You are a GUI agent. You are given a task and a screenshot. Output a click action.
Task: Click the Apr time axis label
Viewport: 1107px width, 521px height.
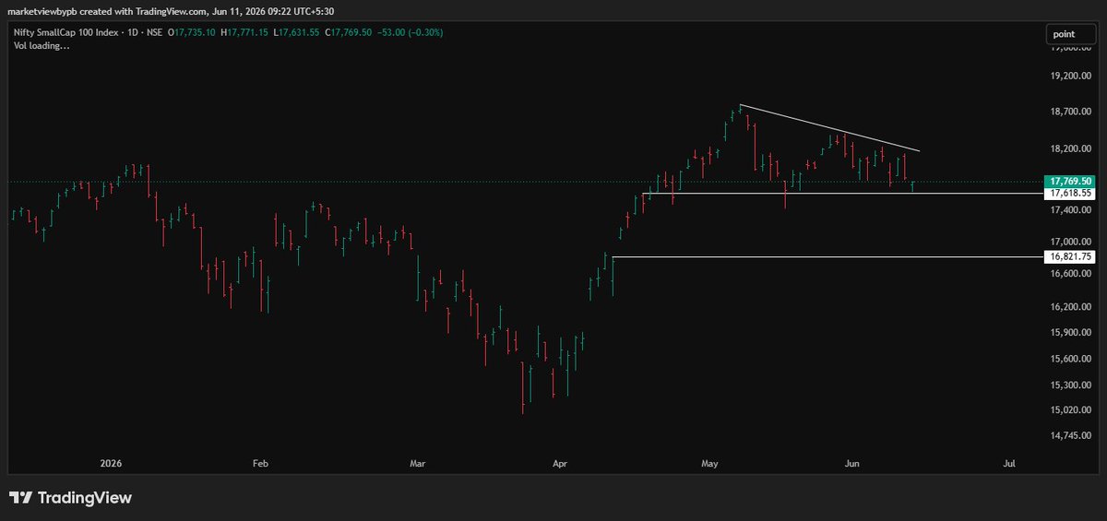(x=559, y=464)
